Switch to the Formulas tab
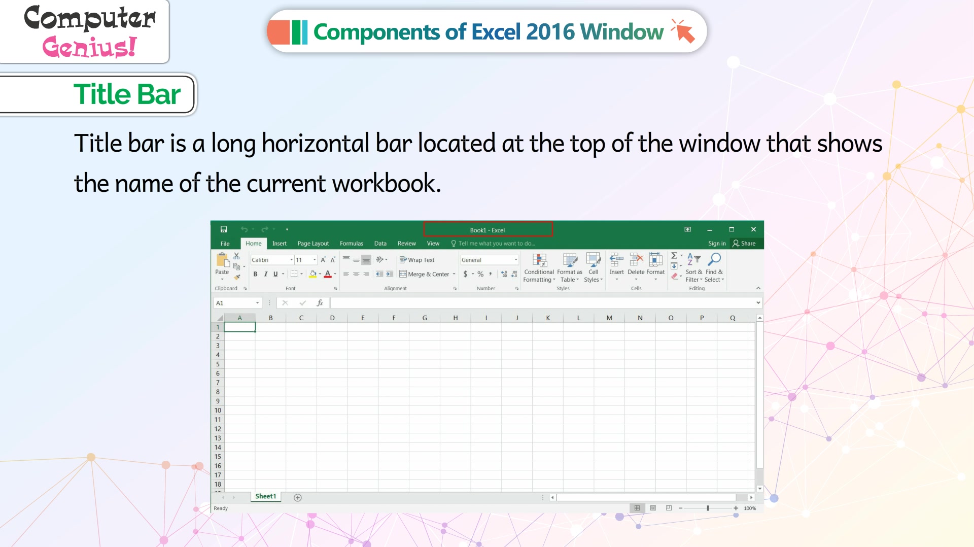The image size is (974, 547). point(352,244)
